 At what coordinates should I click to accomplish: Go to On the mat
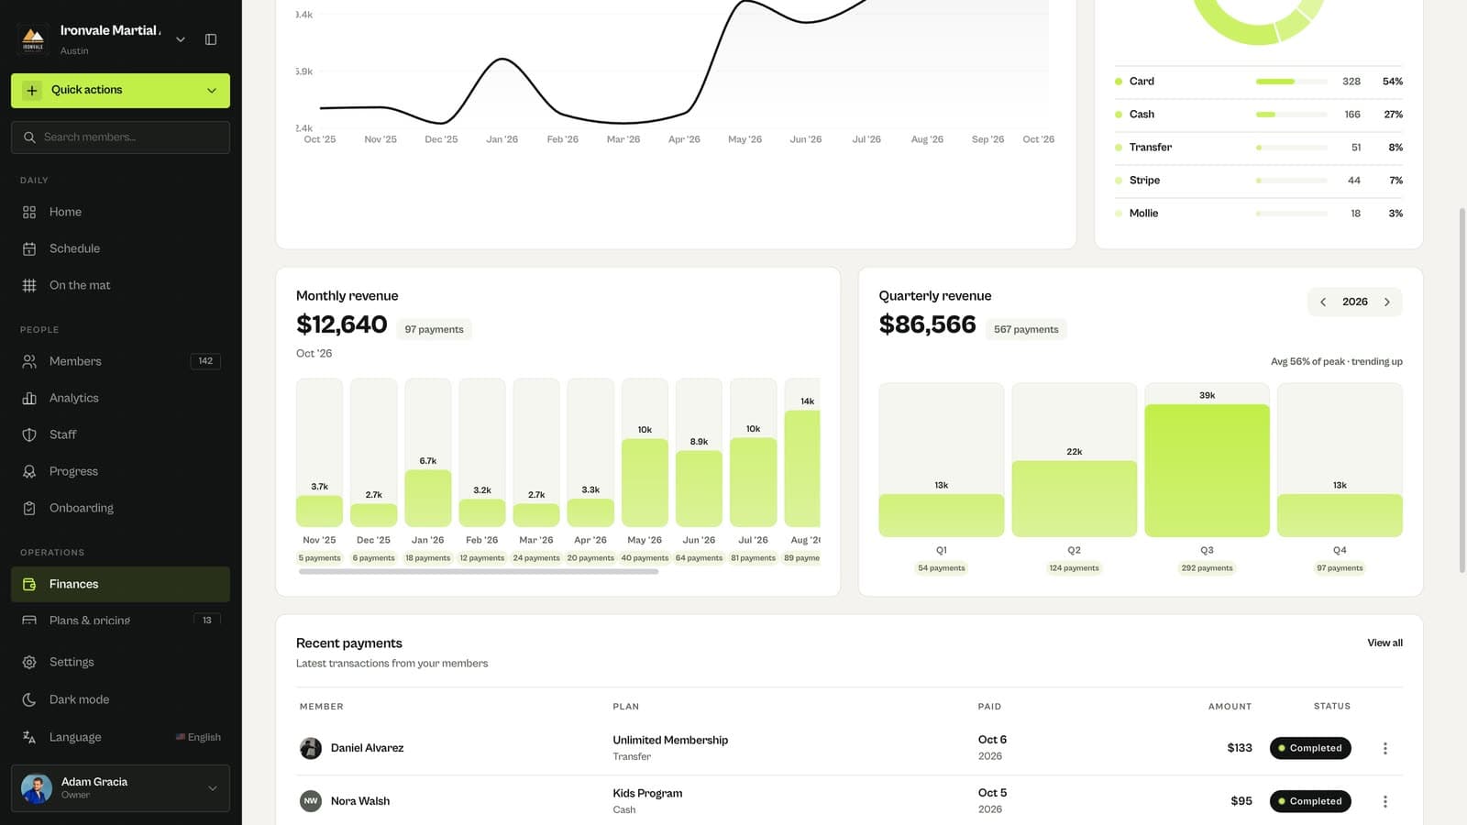[x=120, y=285]
